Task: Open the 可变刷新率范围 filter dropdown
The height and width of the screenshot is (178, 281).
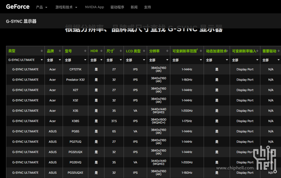Action: 187,60
